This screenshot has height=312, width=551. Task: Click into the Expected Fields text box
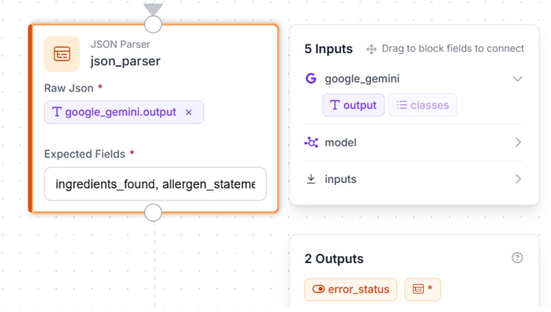point(155,184)
